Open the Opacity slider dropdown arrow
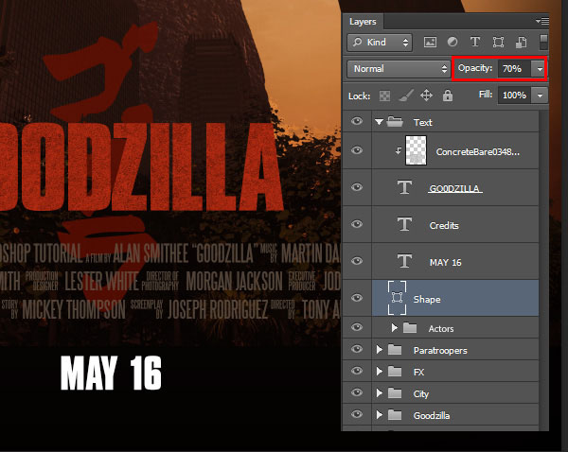 pyautogui.click(x=540, y=69)
